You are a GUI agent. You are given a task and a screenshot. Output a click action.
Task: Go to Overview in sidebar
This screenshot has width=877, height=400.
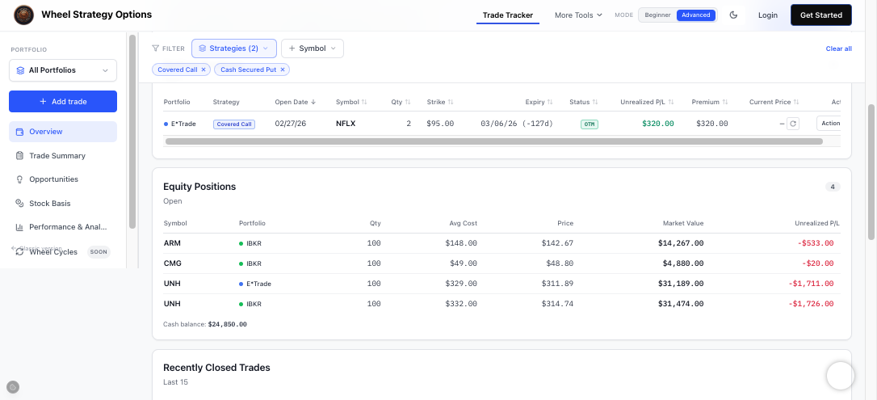pos(63,132)
